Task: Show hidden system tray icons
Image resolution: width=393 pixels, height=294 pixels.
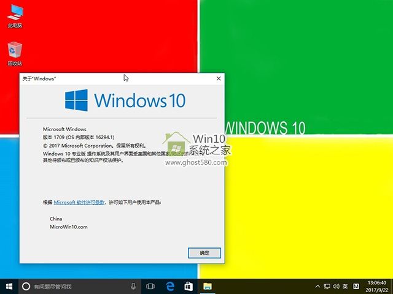Action: point(317,286)
